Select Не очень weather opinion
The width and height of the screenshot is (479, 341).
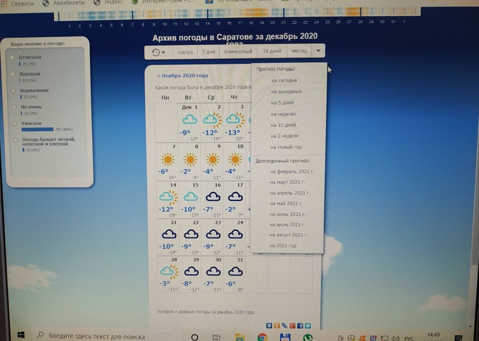14,107
